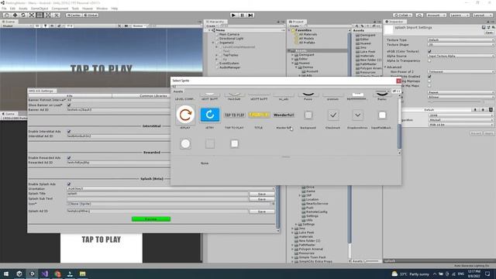Click the Play button
The image size is (496, 279).
point(233,15)
